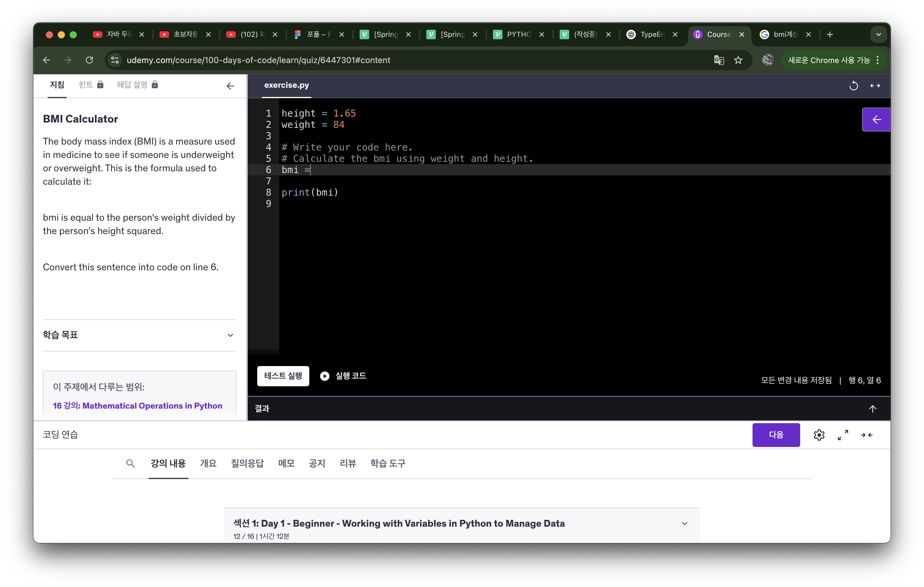Switch to the 질의응답 tab
Viewport: 924px width, 587px height.
tap(247, 463)
